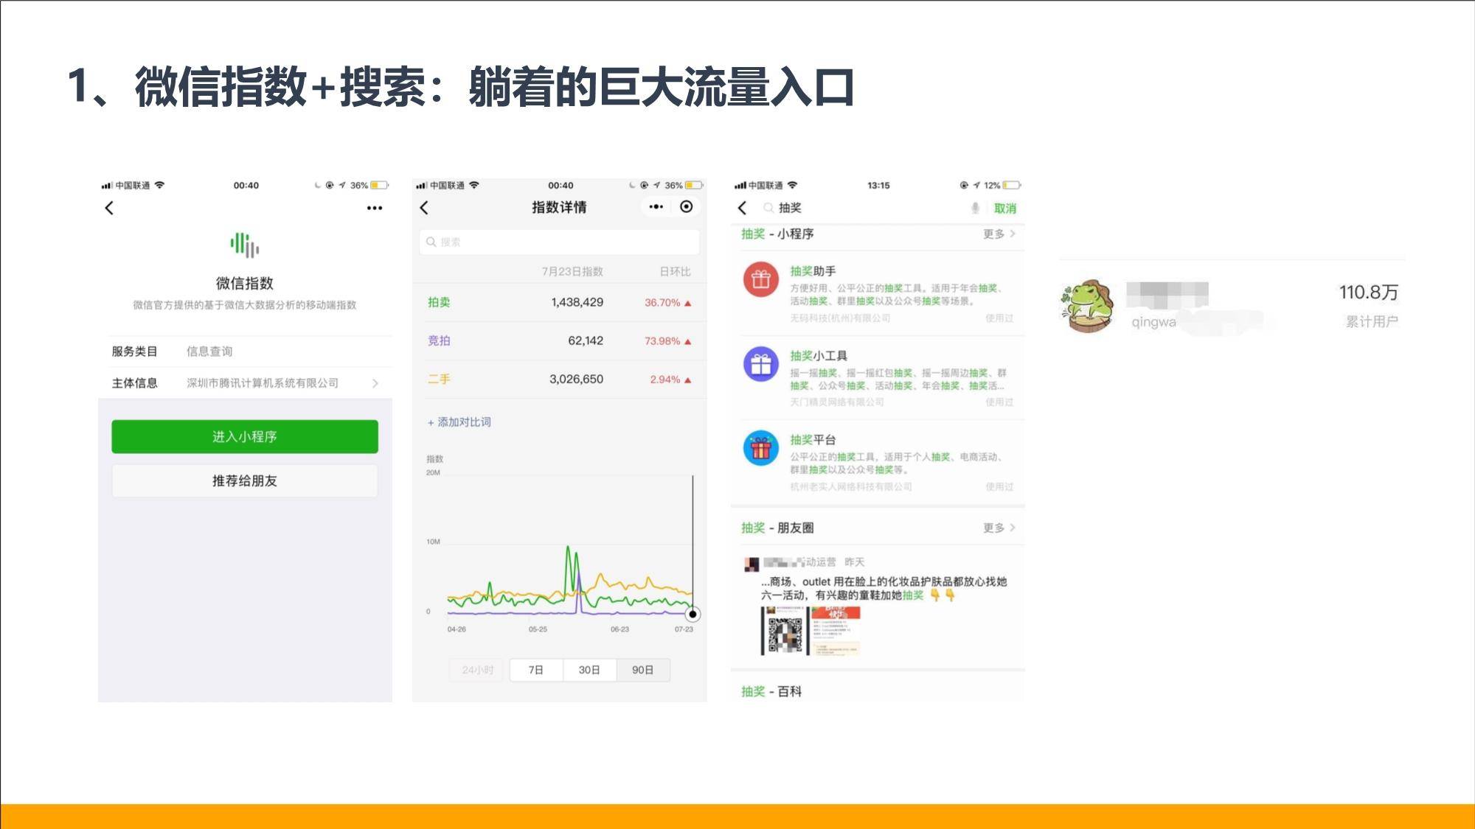The width and height of the screenshot is (1475, 829).
Task: Select the 二手 keyword row
Action: pos(559,379)
